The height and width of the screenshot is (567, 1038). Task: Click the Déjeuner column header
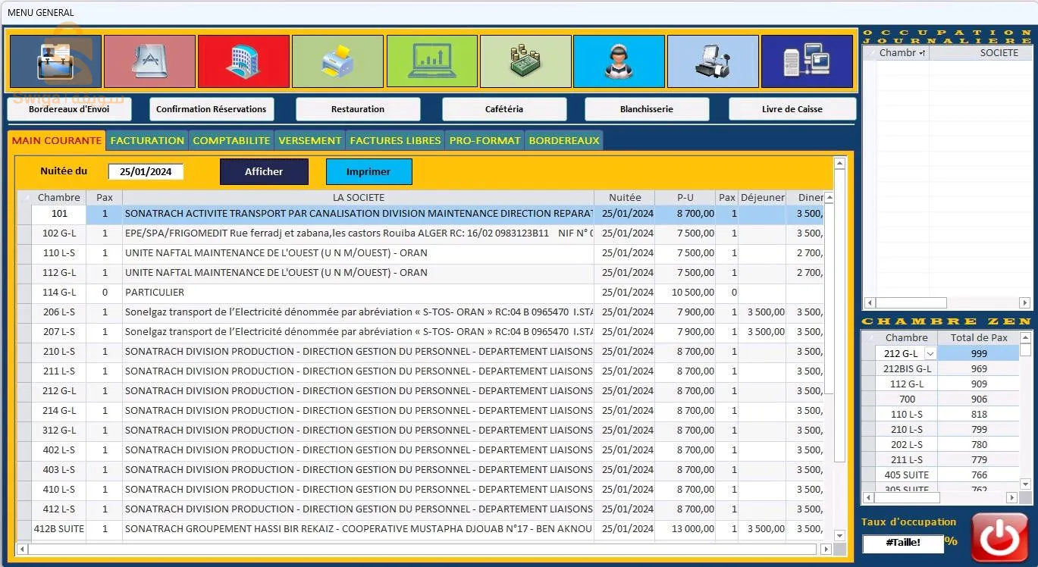tap(763, 197)
